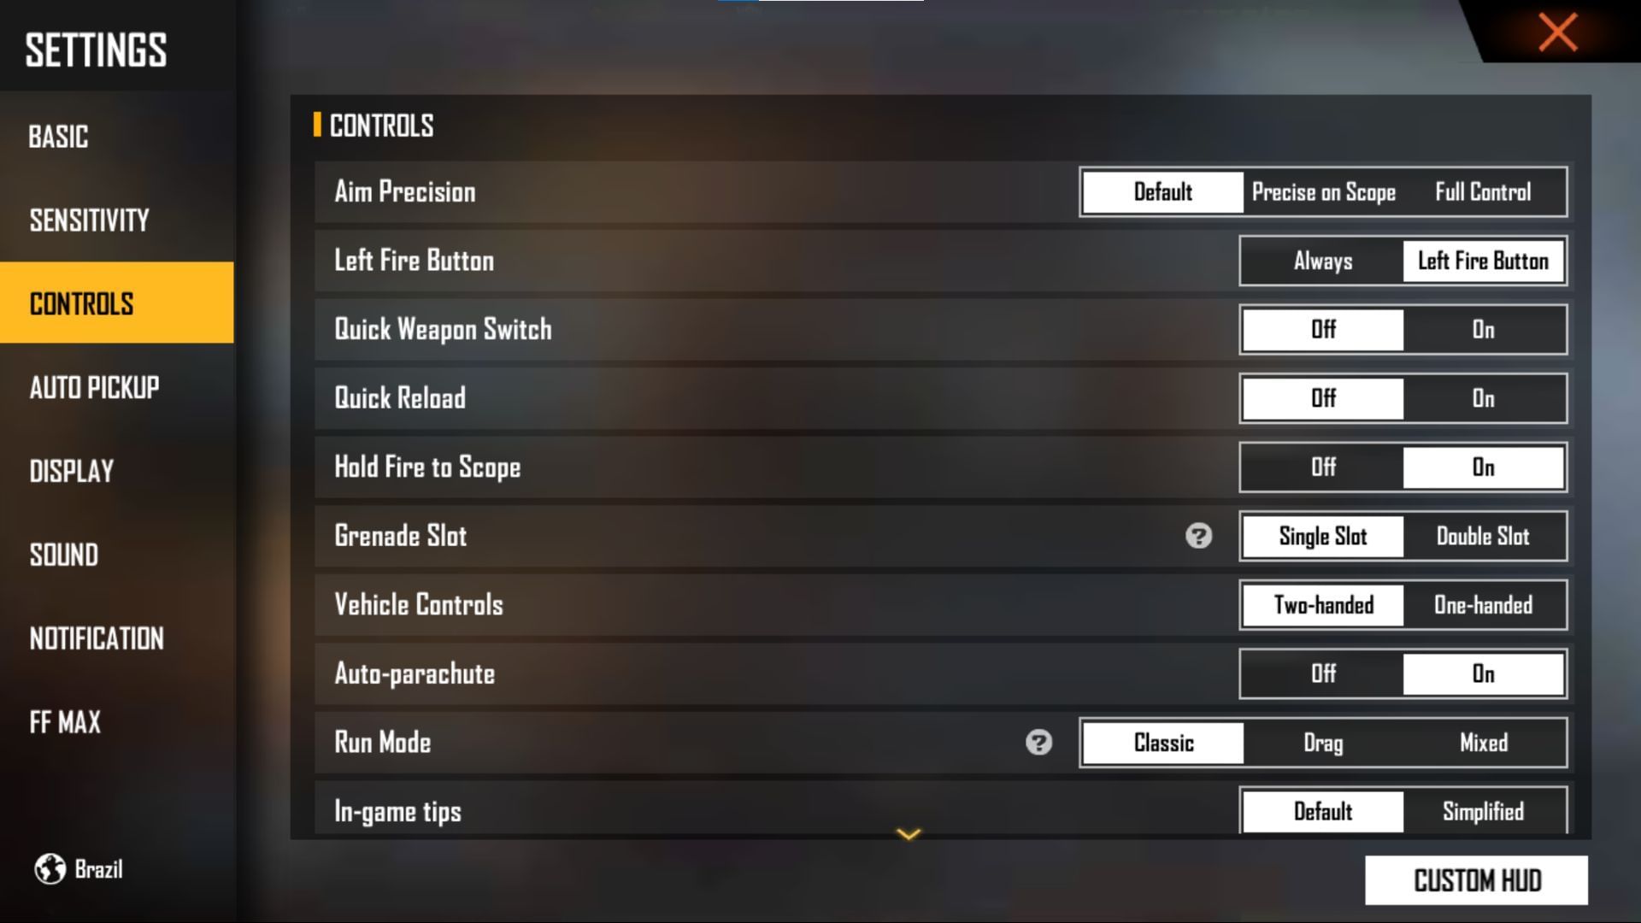Select Mixed run mode option

tap(1483, 743)
